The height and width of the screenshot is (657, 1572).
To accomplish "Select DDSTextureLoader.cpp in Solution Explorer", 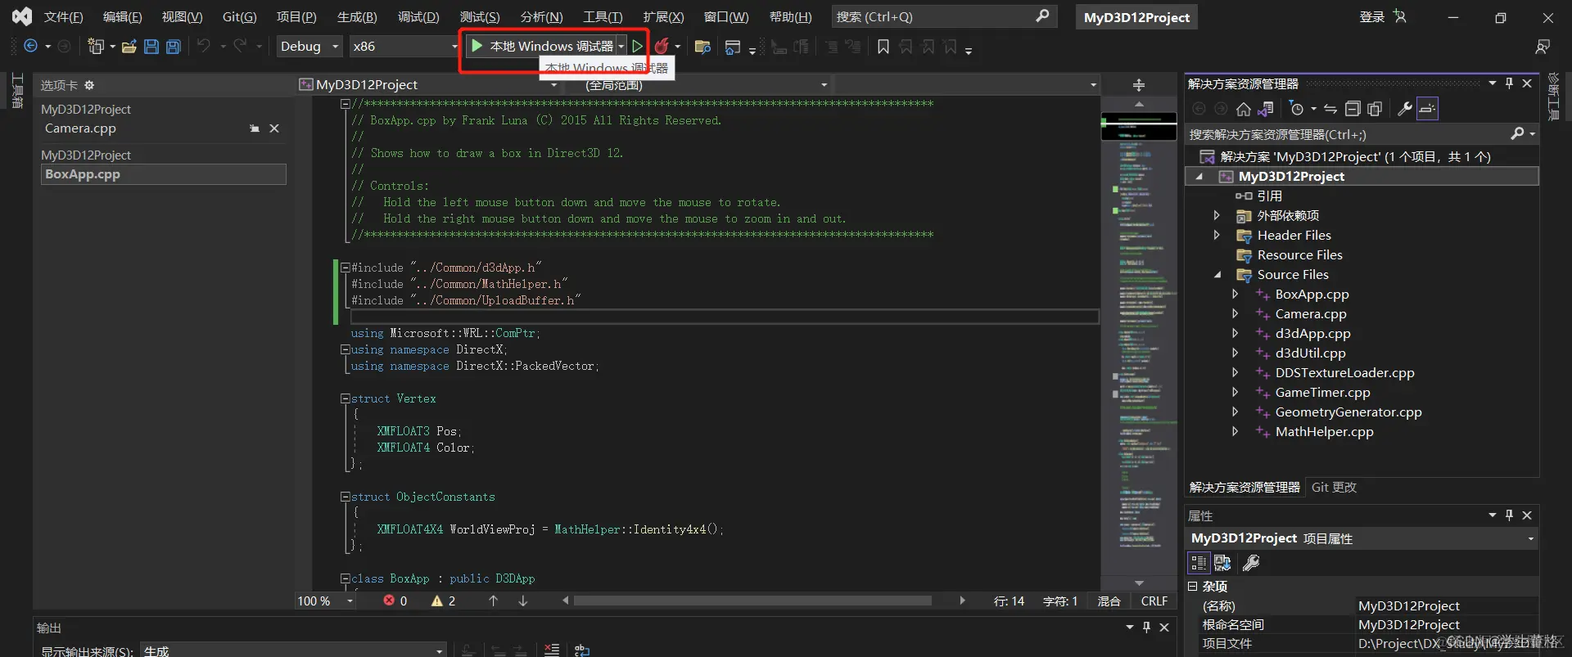I will tap(1344, 373).
